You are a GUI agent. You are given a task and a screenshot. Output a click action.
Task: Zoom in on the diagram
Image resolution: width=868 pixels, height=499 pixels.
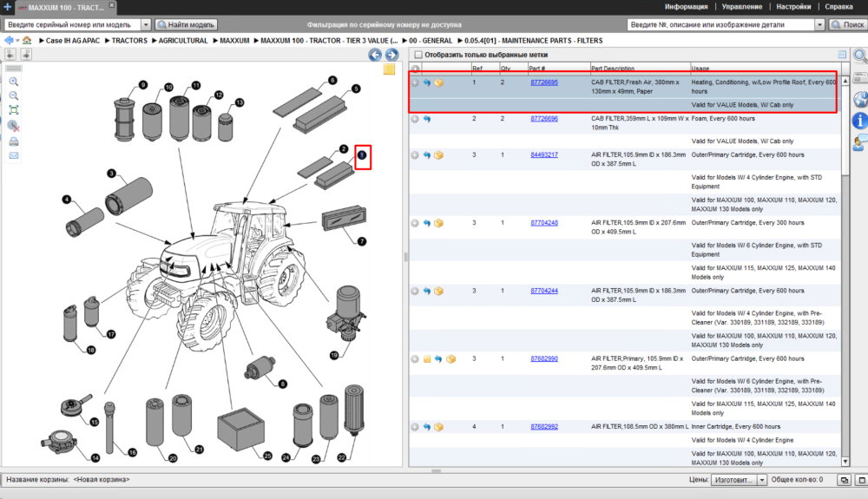tap(14, 82)
